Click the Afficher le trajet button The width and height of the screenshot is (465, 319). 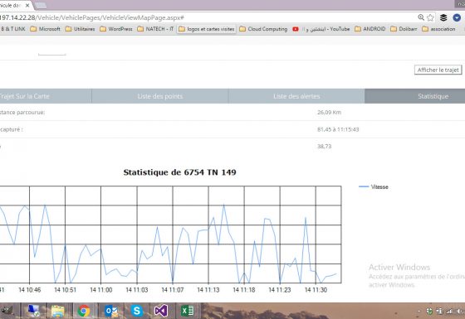[438, 70]
